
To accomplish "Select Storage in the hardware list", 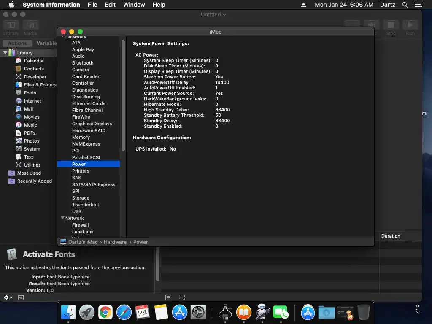I will coord(81,198).
